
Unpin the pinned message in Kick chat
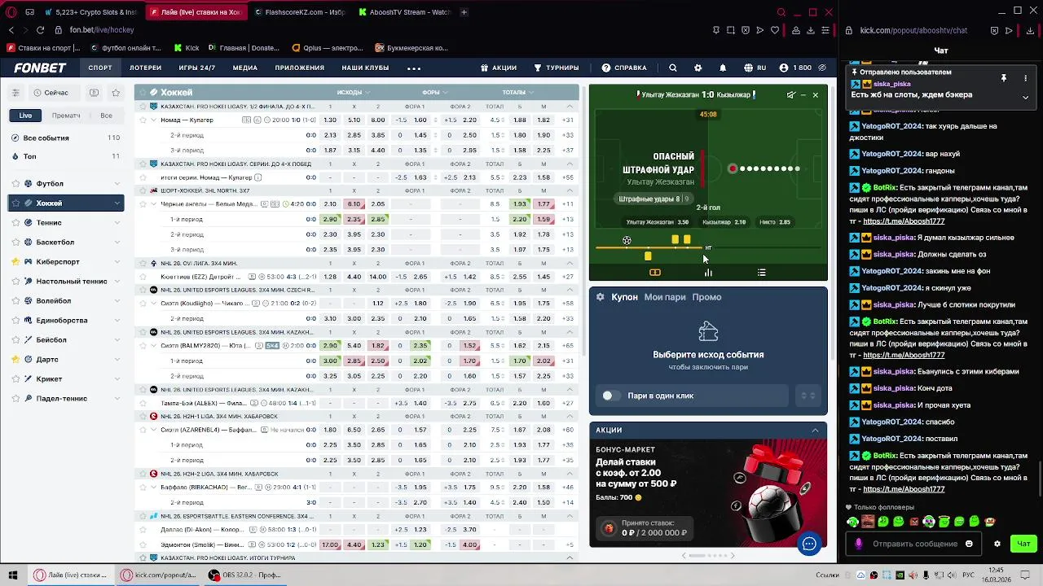click(1004, 78)
